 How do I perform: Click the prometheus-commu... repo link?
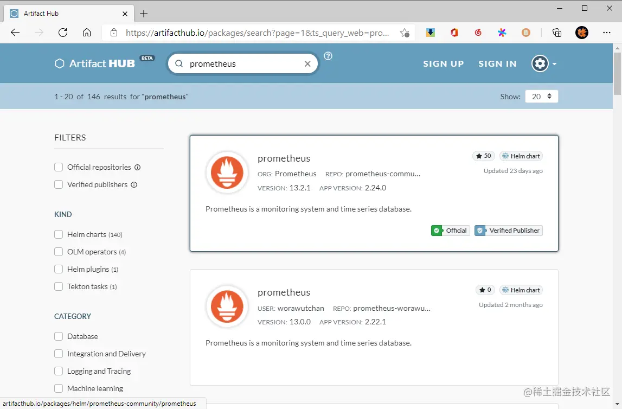click(x=383, y=174)
